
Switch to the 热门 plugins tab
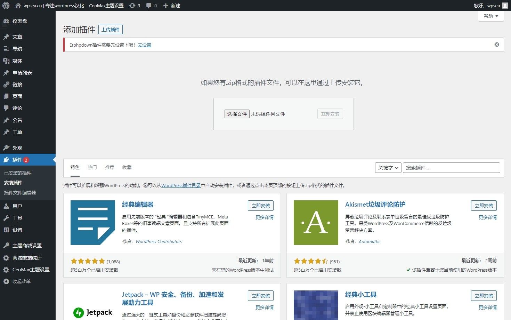[92, 167]
